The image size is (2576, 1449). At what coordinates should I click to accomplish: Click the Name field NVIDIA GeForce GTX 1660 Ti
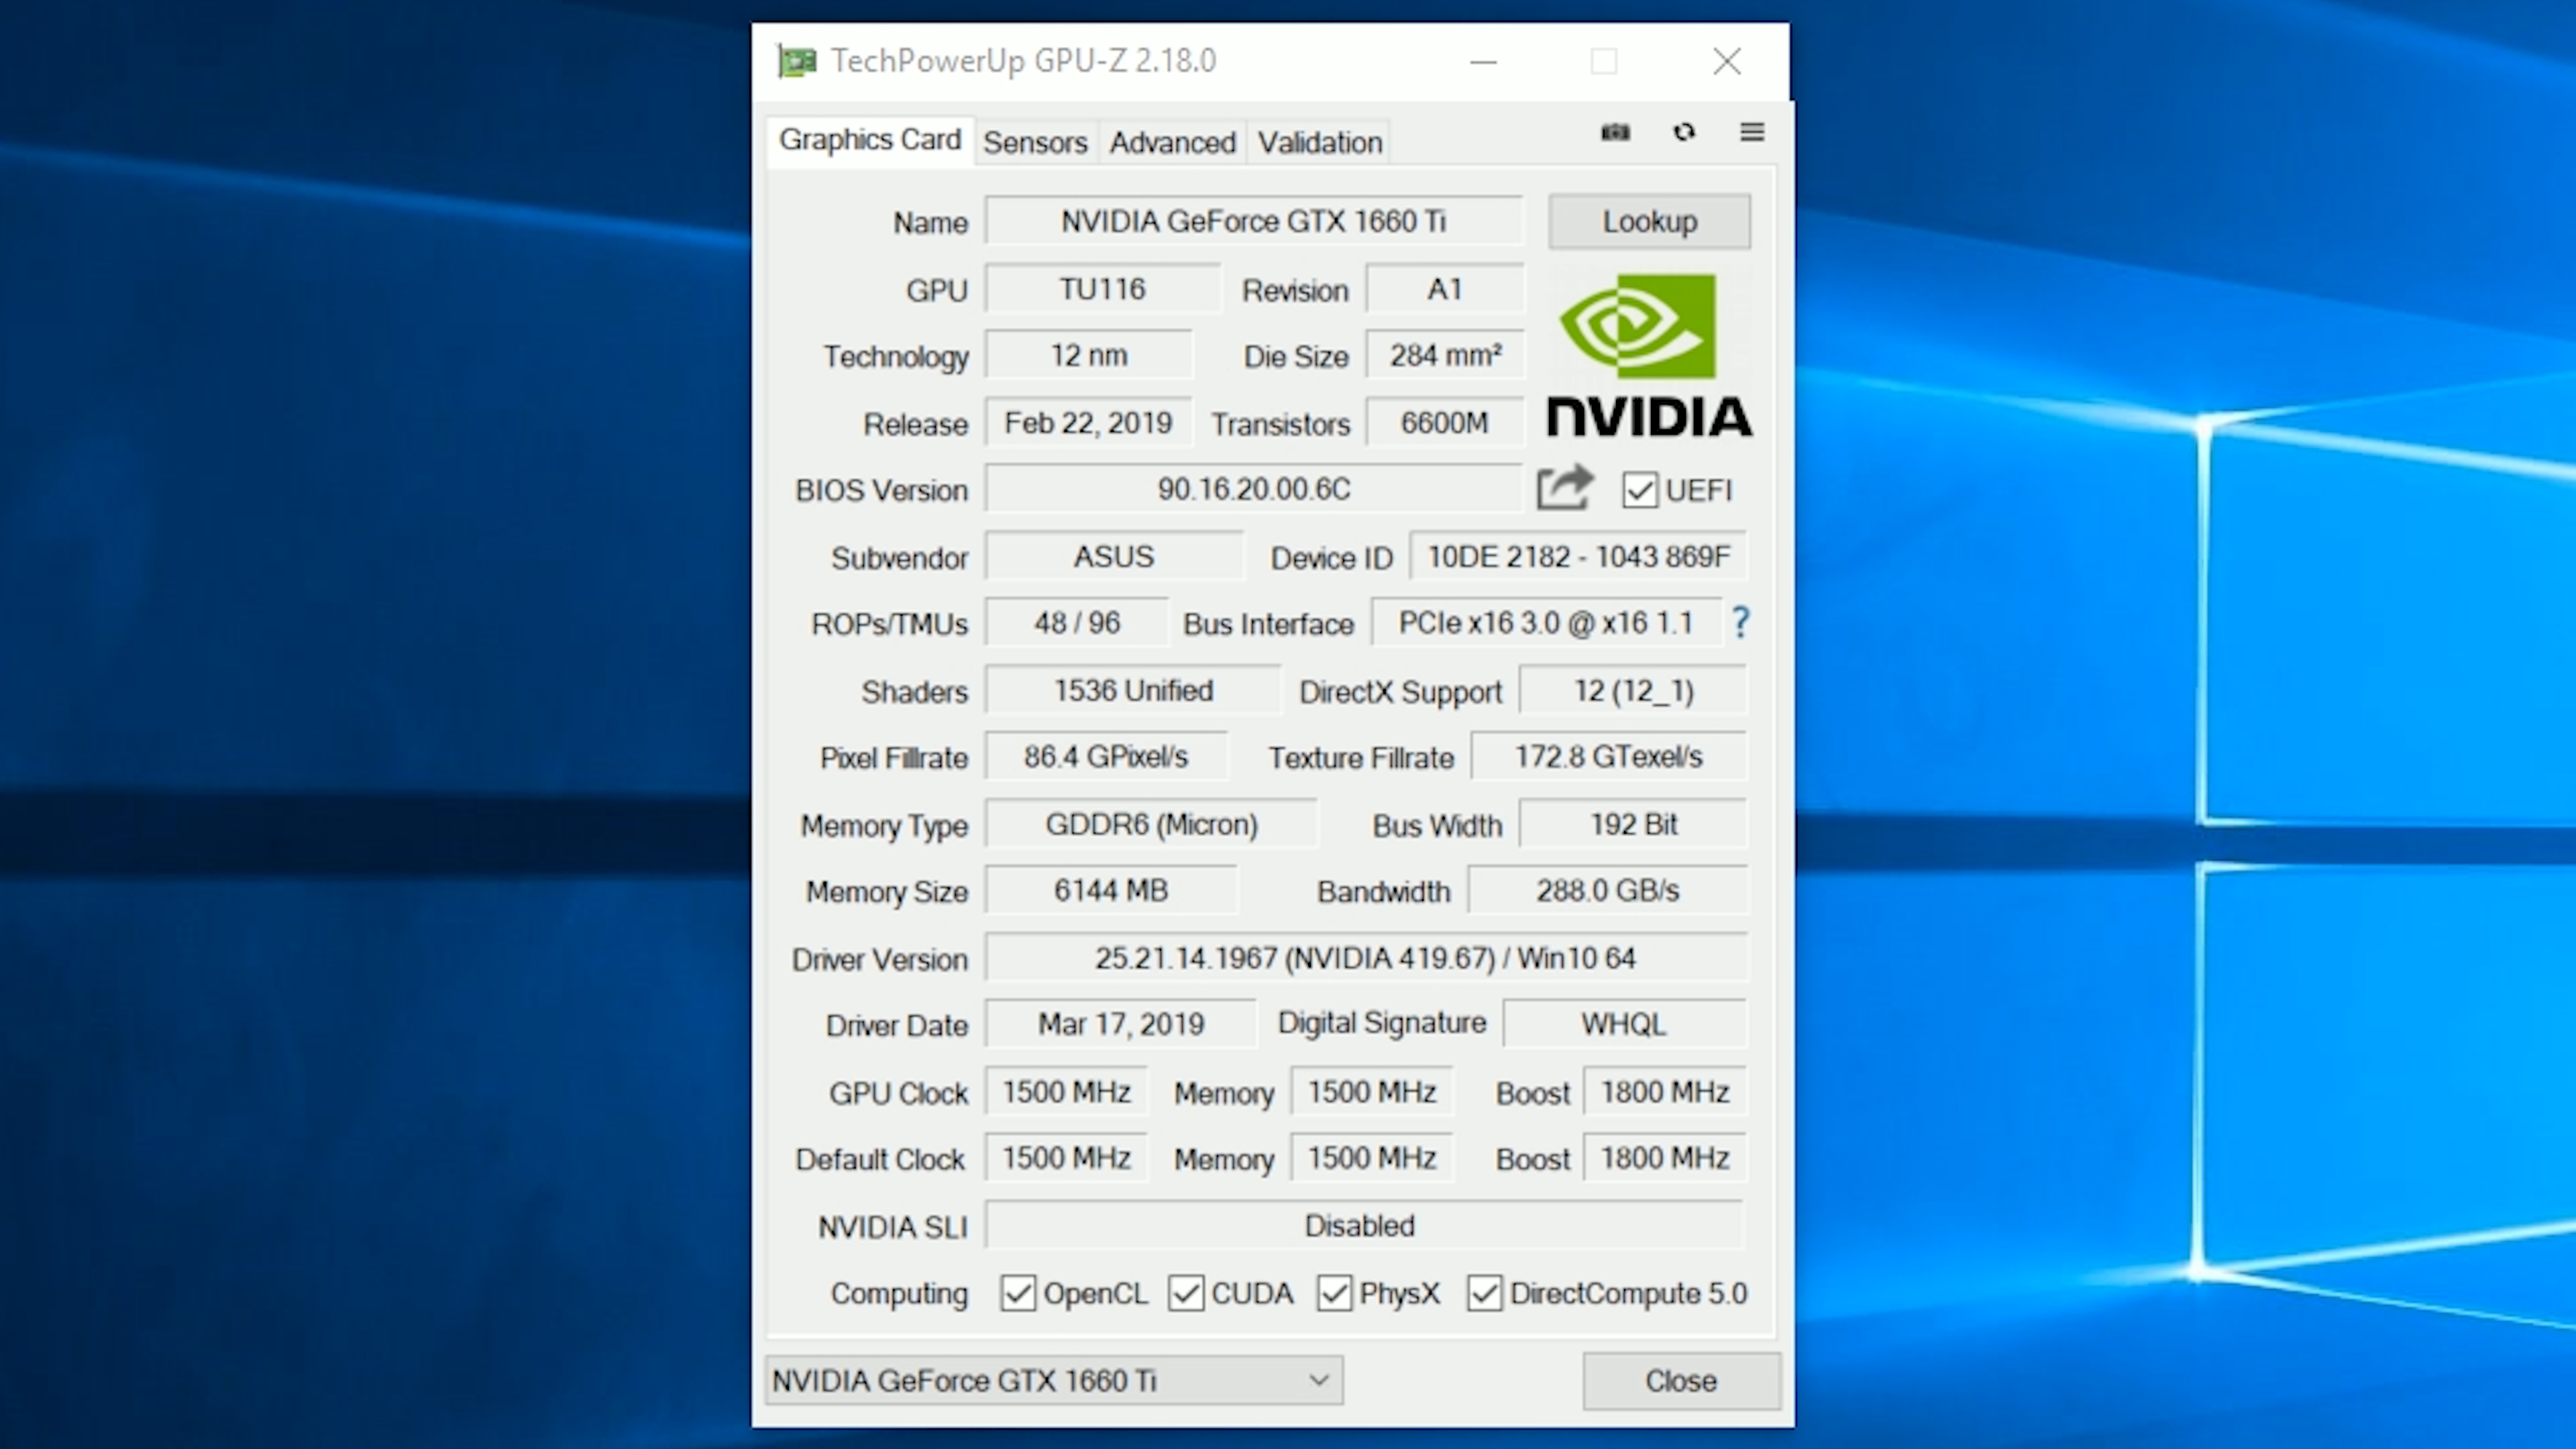pos(1254,221)
